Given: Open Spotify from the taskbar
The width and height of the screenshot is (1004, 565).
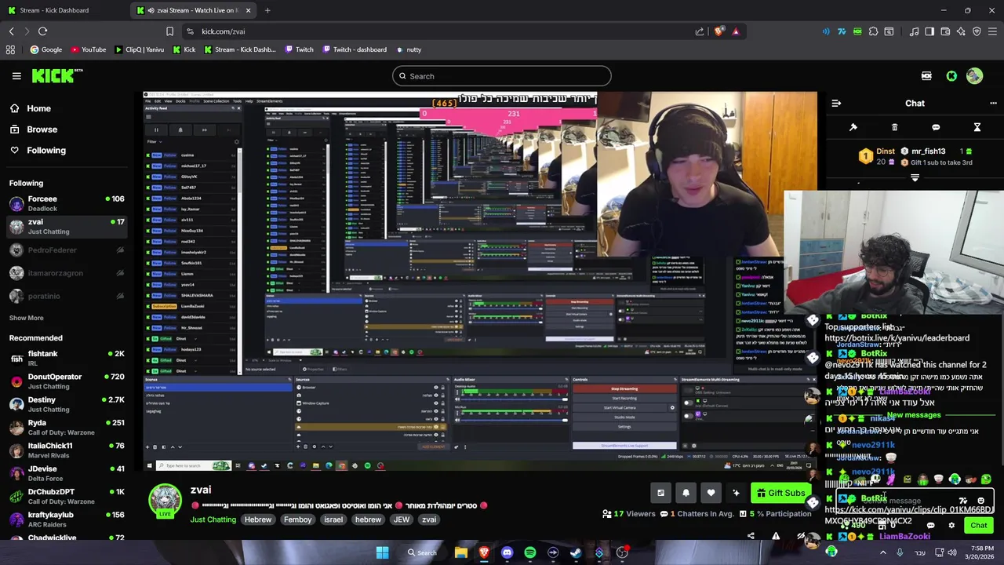Looking at the screenshot, I should pyautogui.click(x=529, y=552).
